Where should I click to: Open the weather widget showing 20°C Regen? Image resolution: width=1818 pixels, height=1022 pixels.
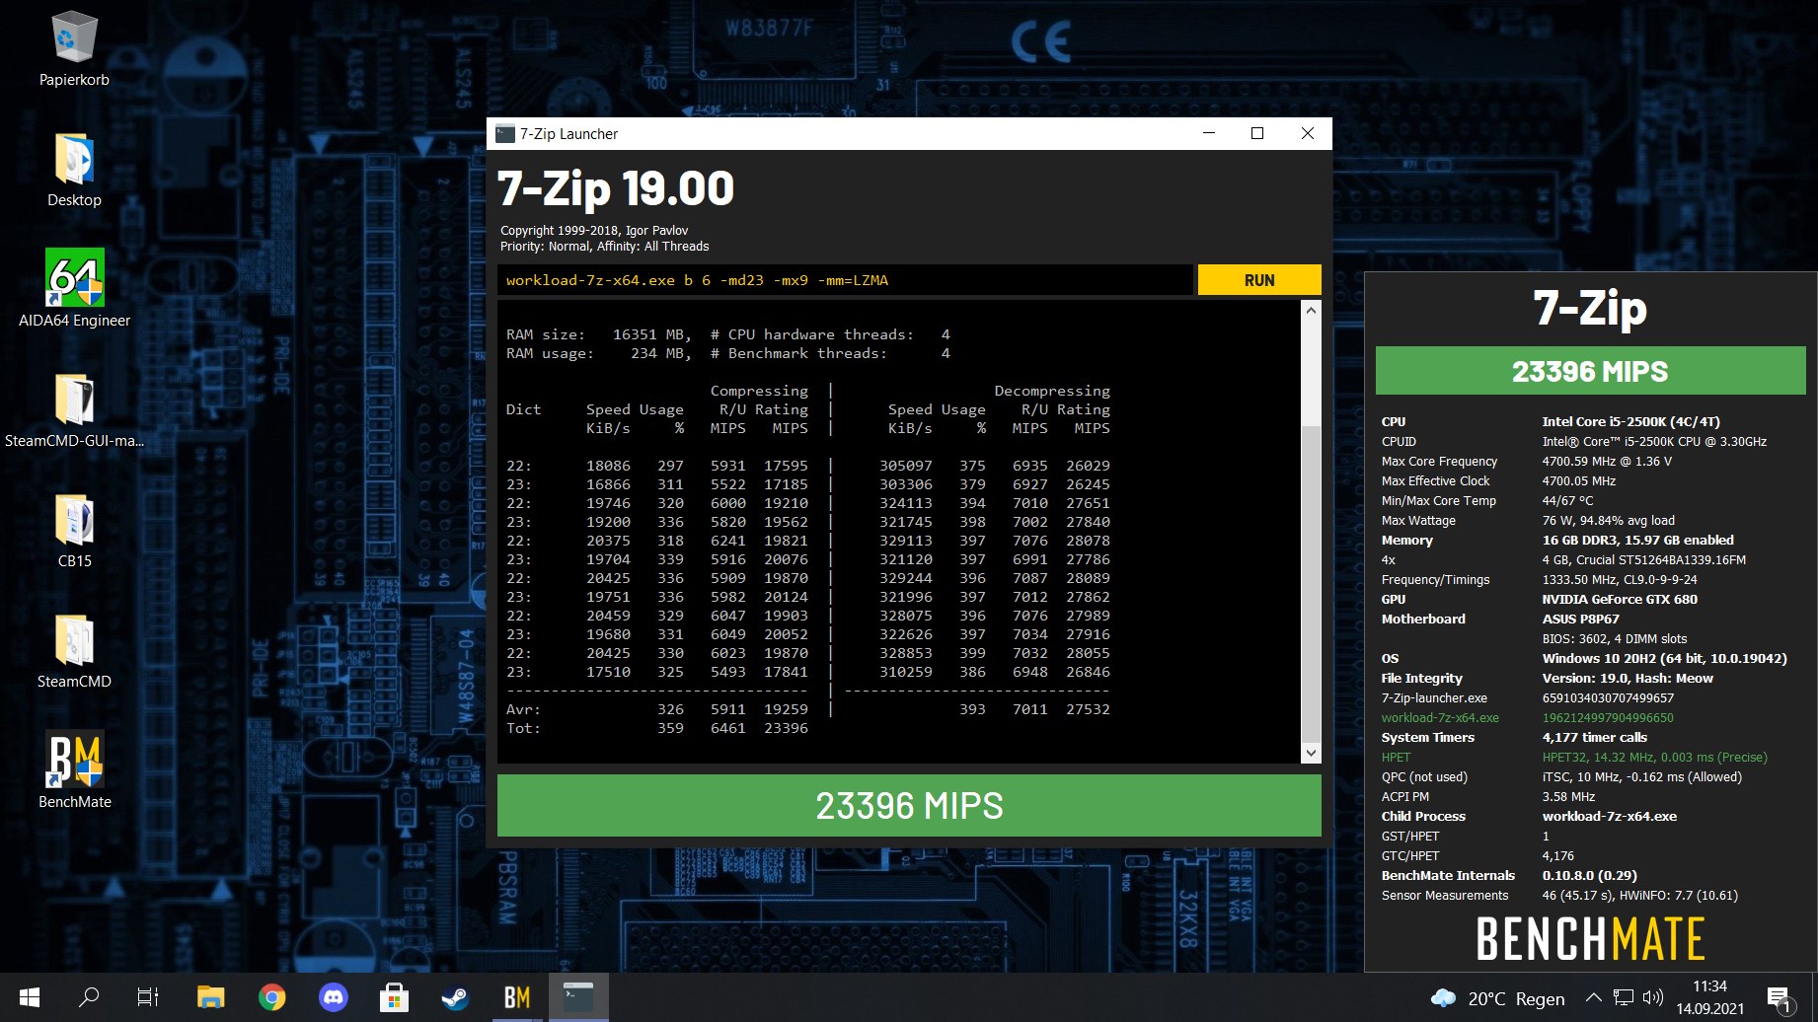point(1497,998)
